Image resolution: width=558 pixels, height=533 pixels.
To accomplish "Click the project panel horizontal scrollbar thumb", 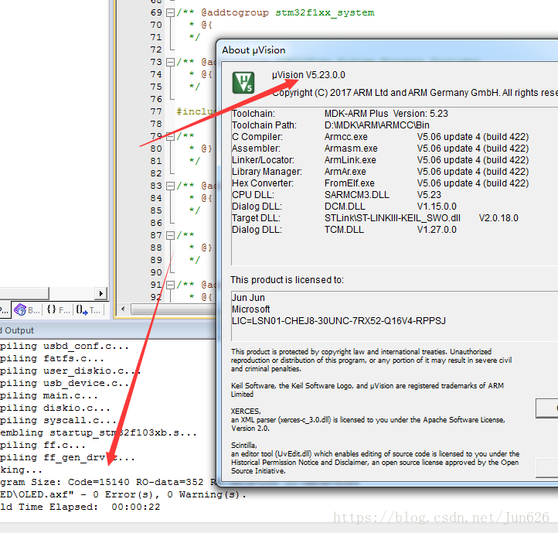I will point(24,294).
